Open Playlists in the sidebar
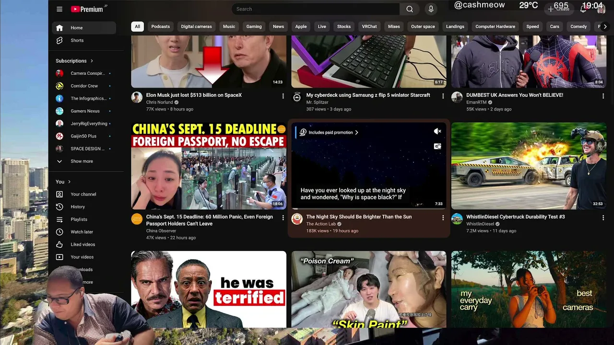This screenshot has width=614, height=345. pyautogui.click(x=84, y=219)
